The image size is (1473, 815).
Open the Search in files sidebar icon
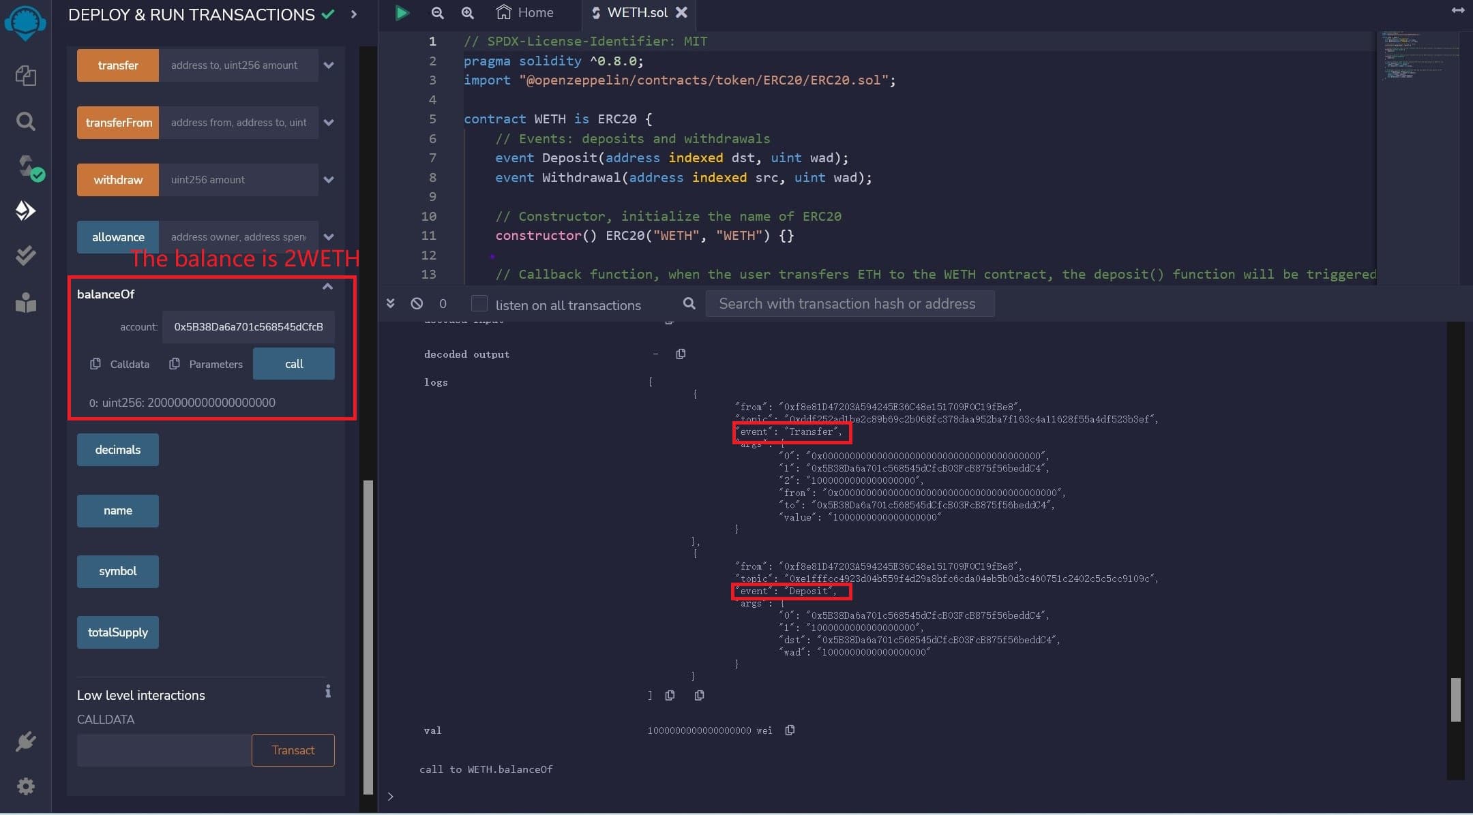[x=25, y=121]
